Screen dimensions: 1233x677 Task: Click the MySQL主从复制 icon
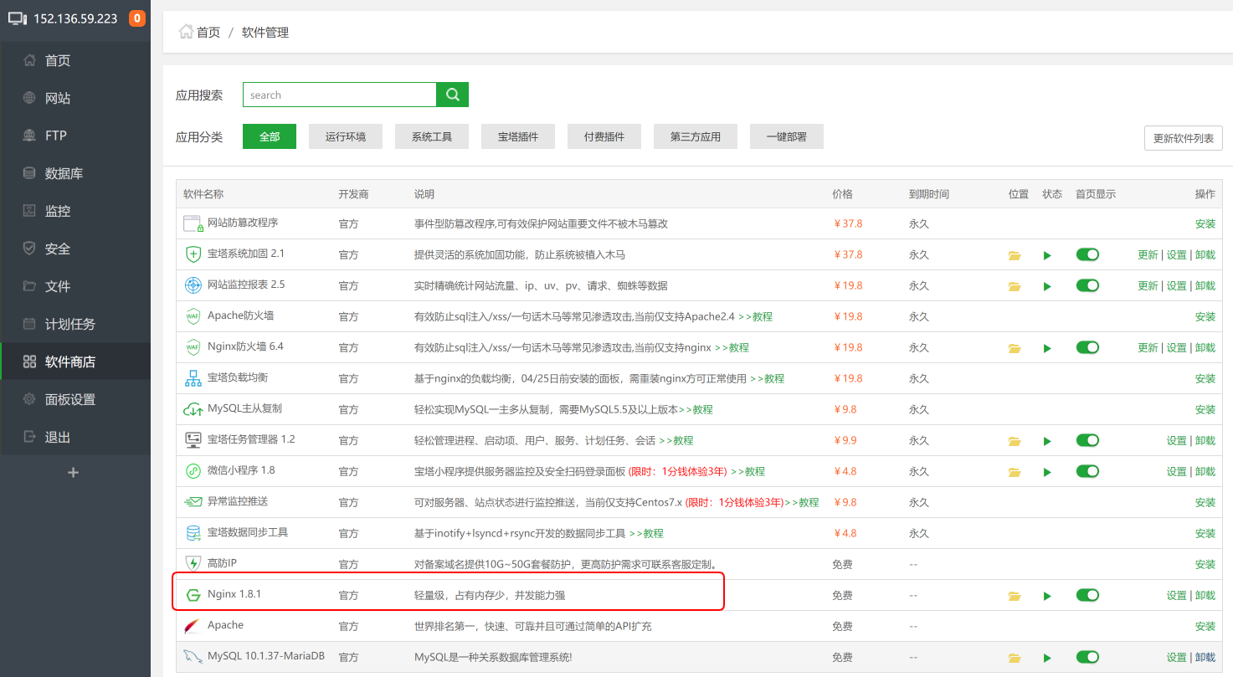[193, 409]
